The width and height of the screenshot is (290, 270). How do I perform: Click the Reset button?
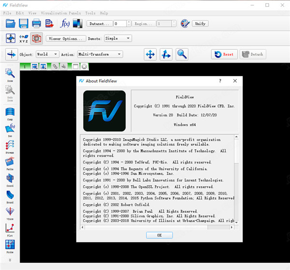(x=224, y=54)
